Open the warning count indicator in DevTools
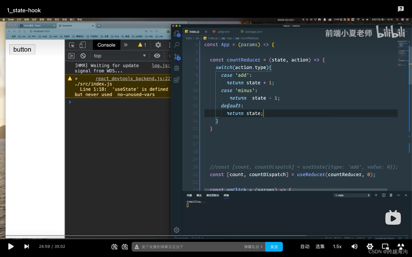 click(x=142, y=45)
